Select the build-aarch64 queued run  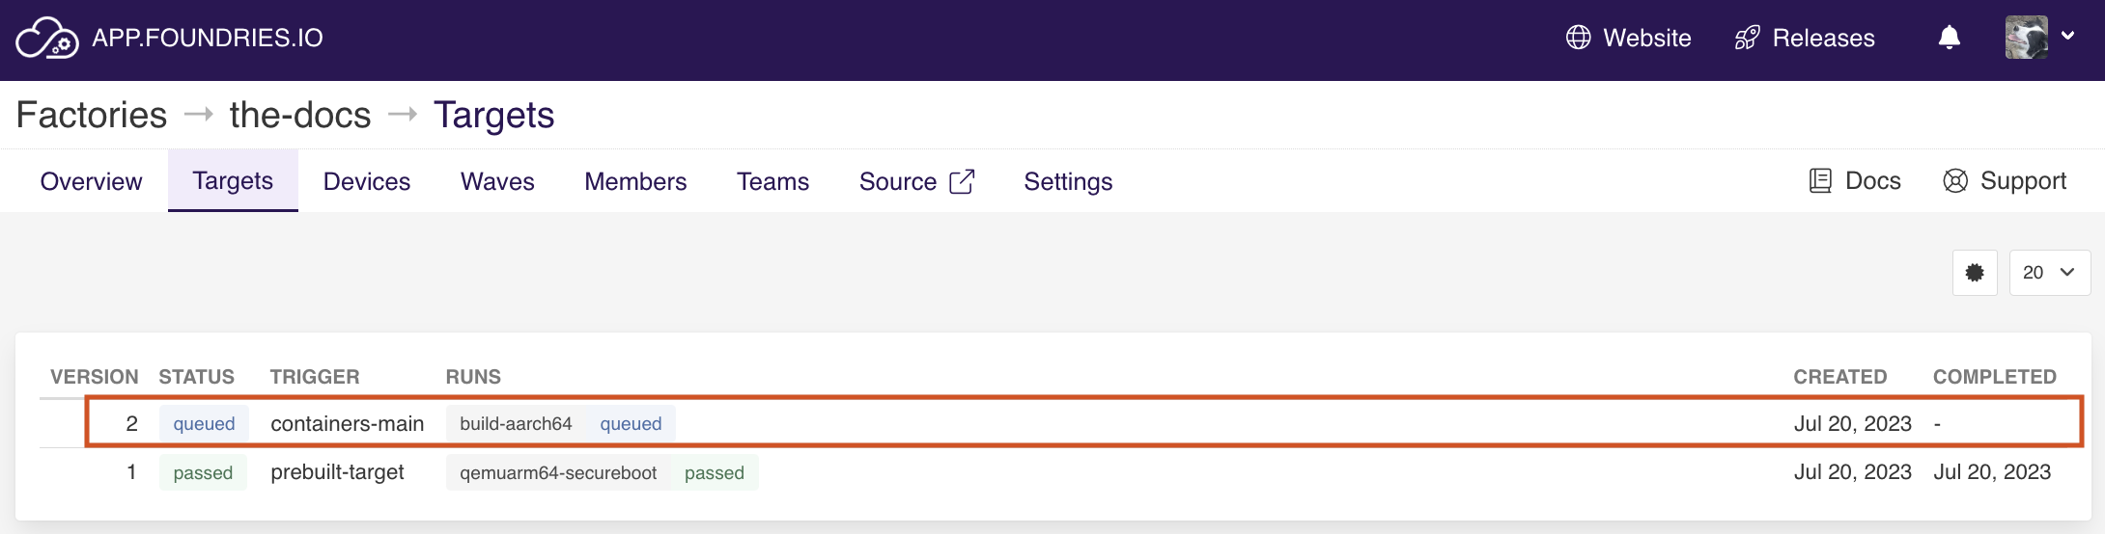pos(561,424)
